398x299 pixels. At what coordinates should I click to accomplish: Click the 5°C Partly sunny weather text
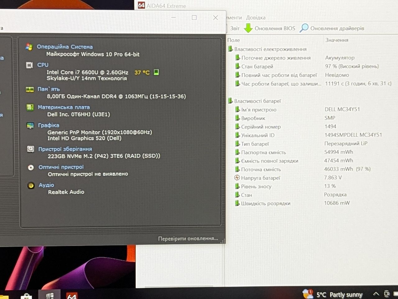[340, 294]
